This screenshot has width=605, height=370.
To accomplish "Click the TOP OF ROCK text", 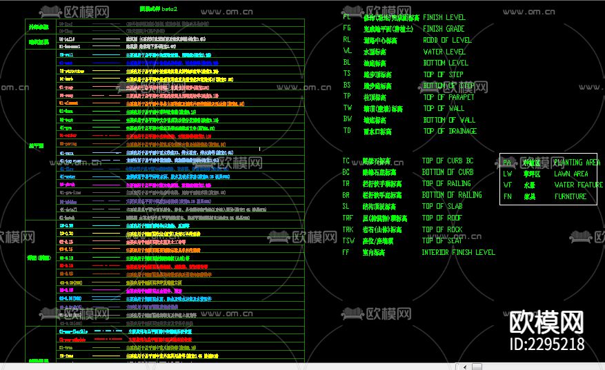I will (442, 229).
